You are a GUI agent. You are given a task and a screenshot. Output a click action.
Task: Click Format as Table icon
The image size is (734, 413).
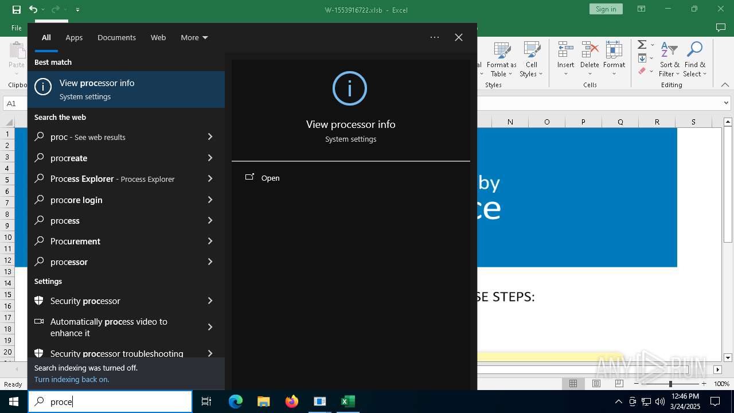click(x=502, y=60)
